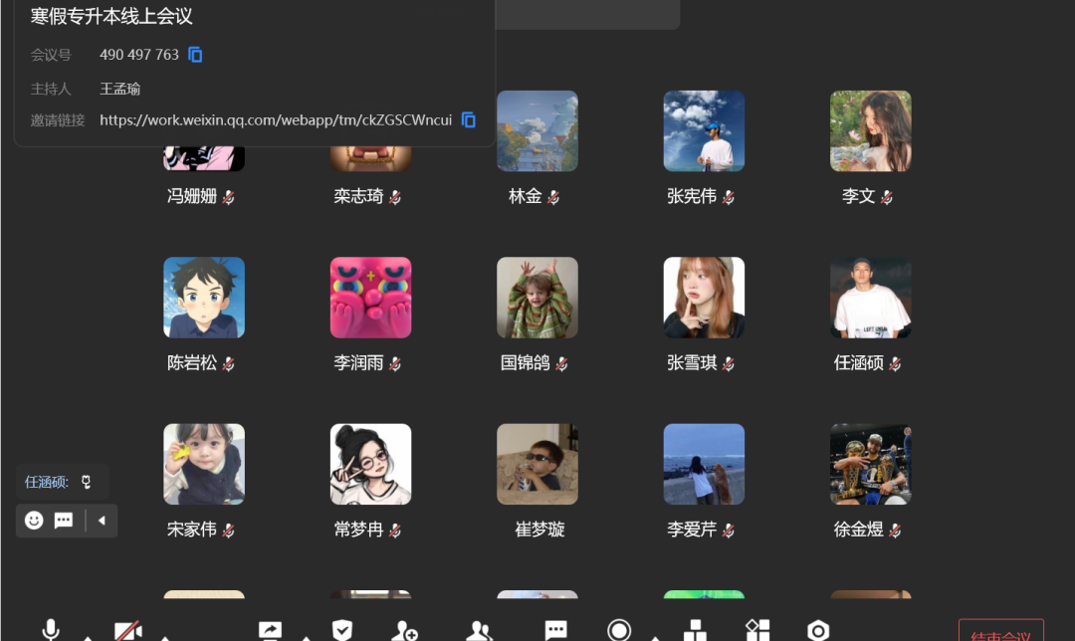
Task: Click host name 王孟瑜
Action: pyautogui.click(x=120, y=90)
